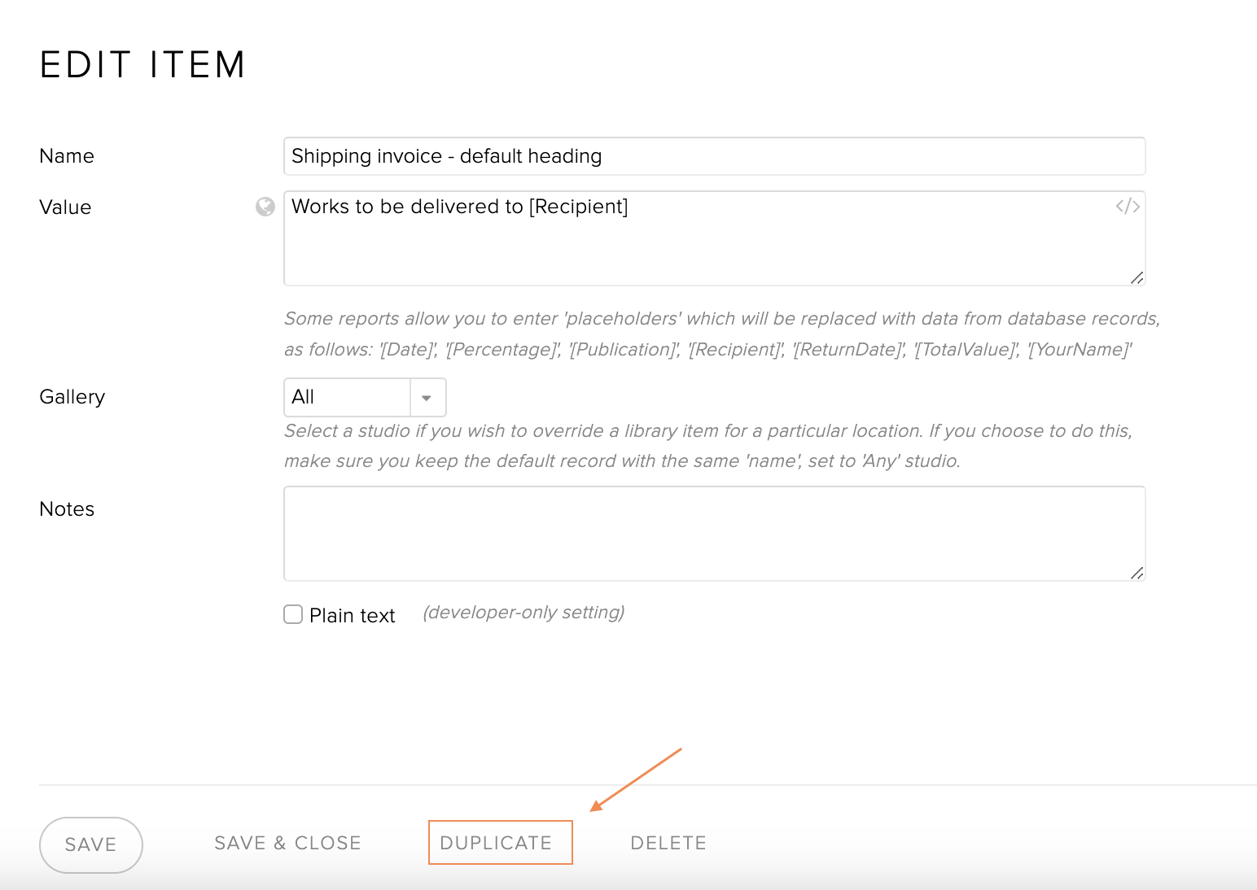1257x890 pixels.
Task: Click the Value field label
Action: (65, 207)
